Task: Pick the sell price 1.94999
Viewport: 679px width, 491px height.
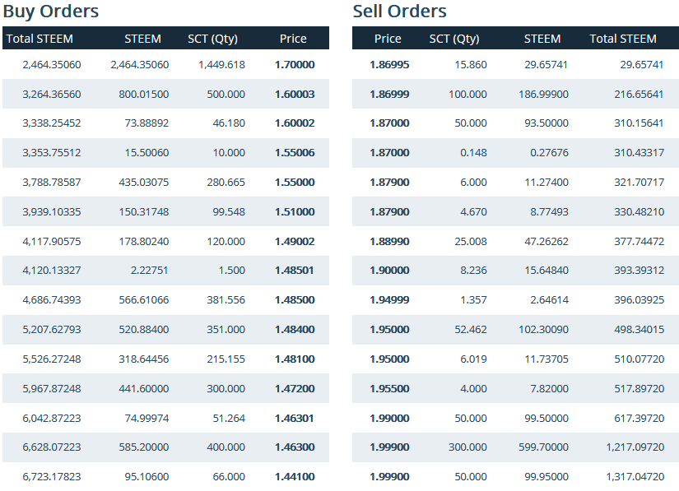Action: tap(389, 300)
